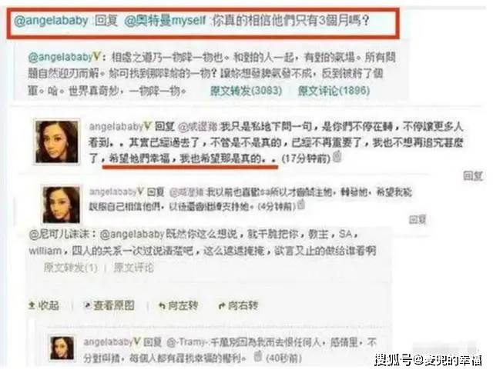Image resolution: width=493 pixels, height=373 pixels.
Task: Click the trash icon before 40秒前
Action: (258, 356)
